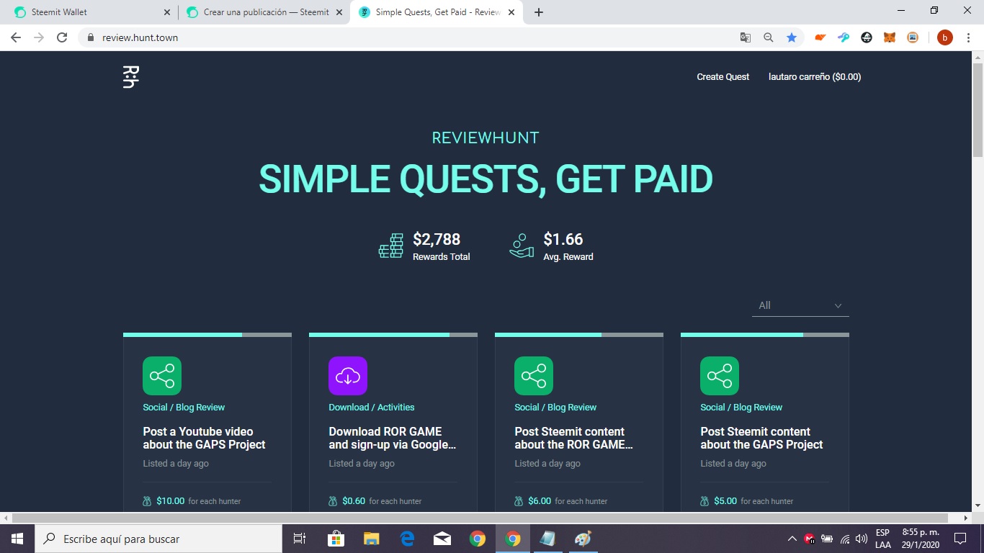984x553 pixels.
Task: Go back to the previous page
Action: point(16,37)
